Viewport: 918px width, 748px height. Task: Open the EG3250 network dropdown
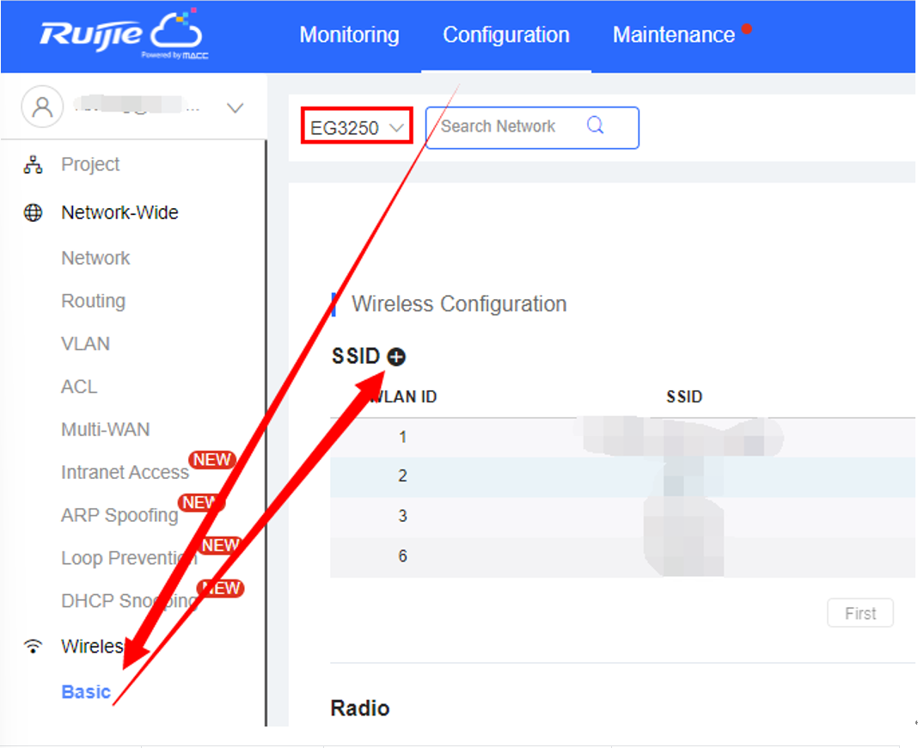pyautogui.click(x=356, y=127)
